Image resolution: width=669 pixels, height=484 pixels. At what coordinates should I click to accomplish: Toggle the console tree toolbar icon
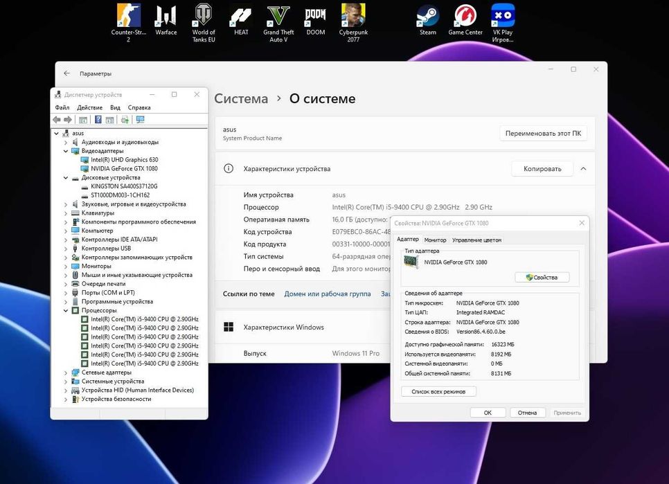click(x=83, y=120)
